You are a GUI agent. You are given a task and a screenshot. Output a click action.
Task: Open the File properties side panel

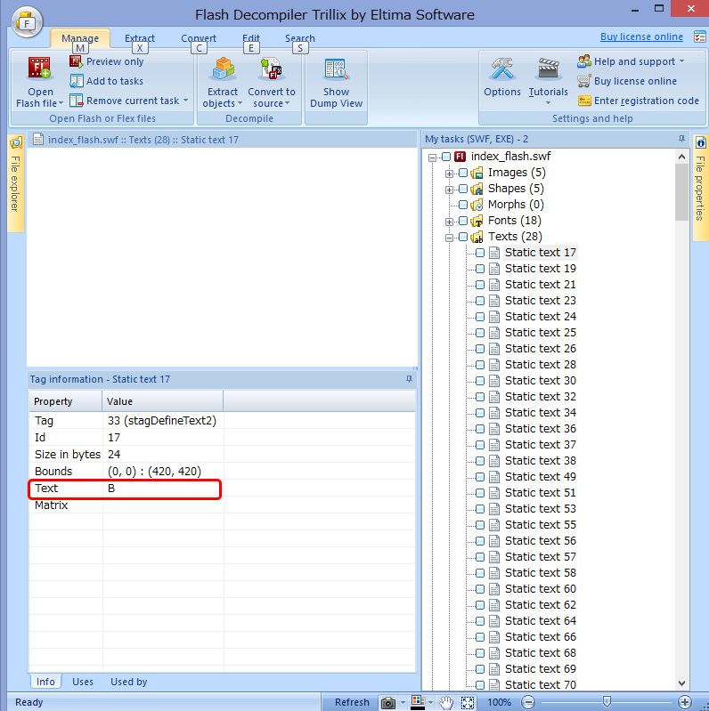700,188
